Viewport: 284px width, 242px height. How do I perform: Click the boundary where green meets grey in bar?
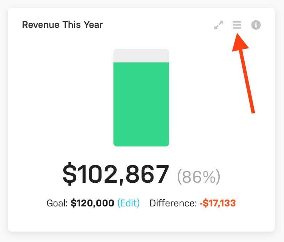click(141, 62)
